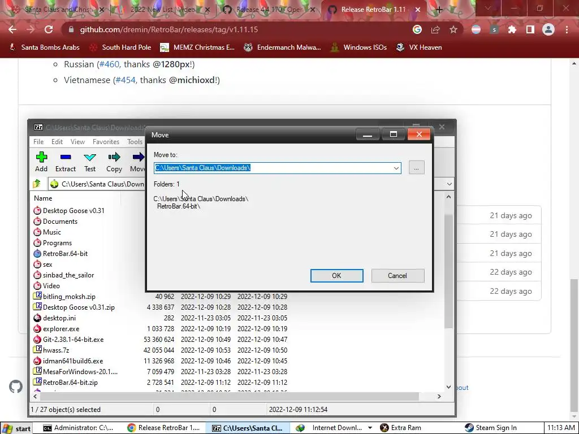Viewport: 579px width, 434px height.
Task: Open the File menu in 7-Zip
Action: pyautogui.click(x=38, y=142)
